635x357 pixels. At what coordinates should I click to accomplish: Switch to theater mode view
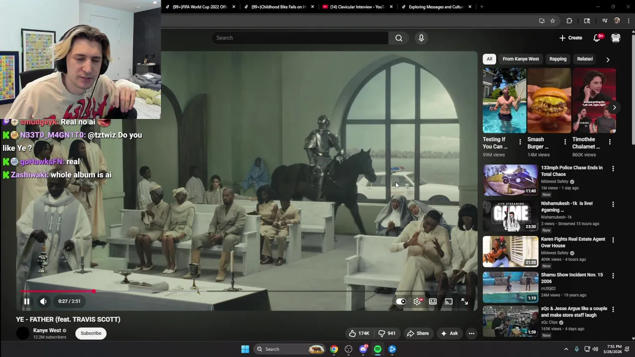[x=433, y=301]
